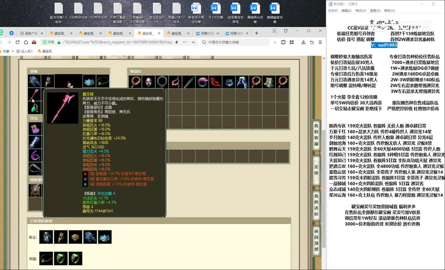Open the browser downloads icon
The width and height of the screenshot is (445, 270).
coord(304,42)
